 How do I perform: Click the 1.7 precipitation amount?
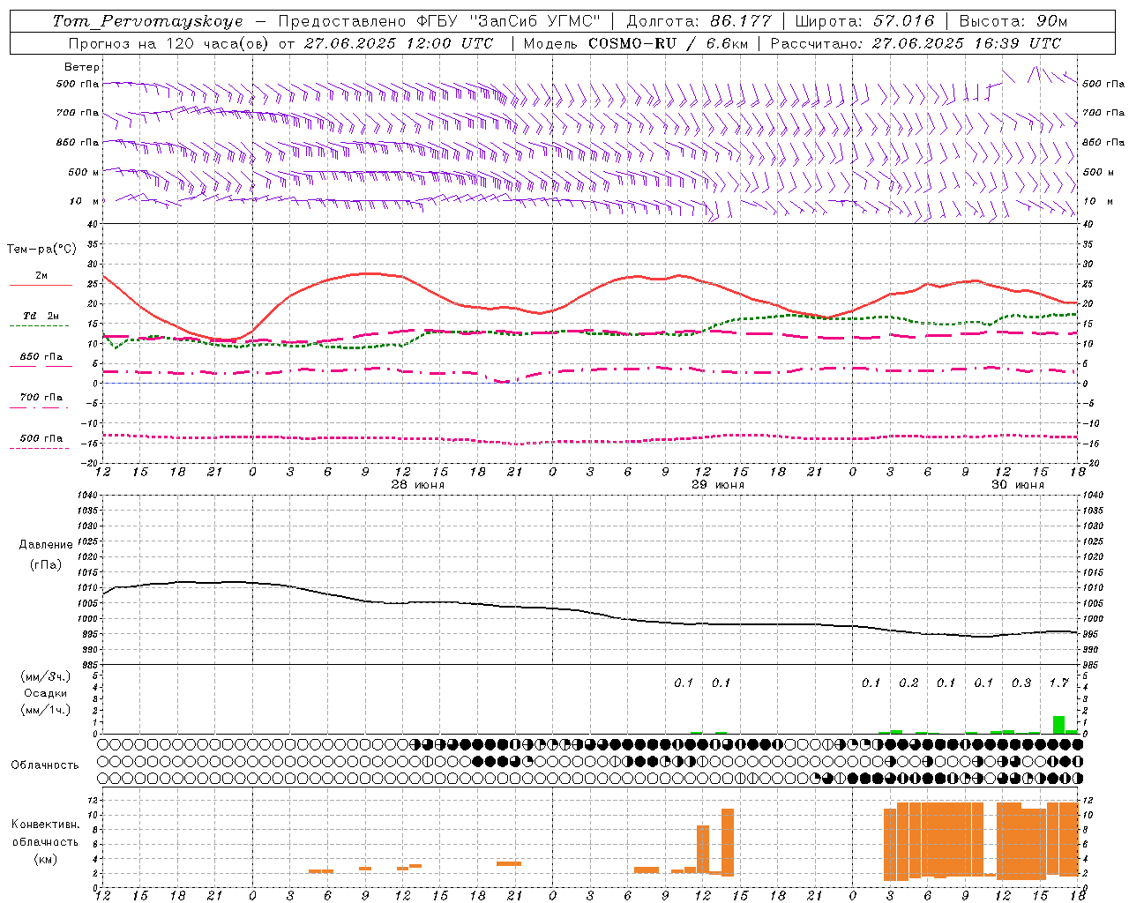(x=1059, y=683)
